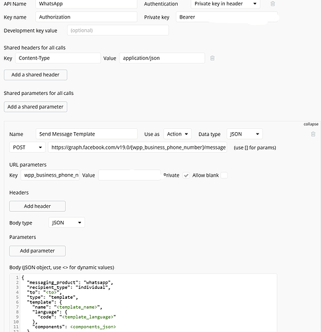Edit the API Name field WhatsApp
The height and width of the screenshot is (332, 321).
(86, 4)
